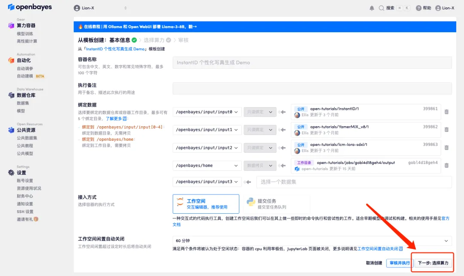The image size is (464, 276).
Task: Click the 容器名称 input field
Action: click(312, 63)
